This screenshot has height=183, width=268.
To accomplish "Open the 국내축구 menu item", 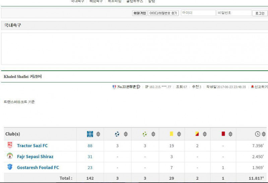I will (77, 1).
